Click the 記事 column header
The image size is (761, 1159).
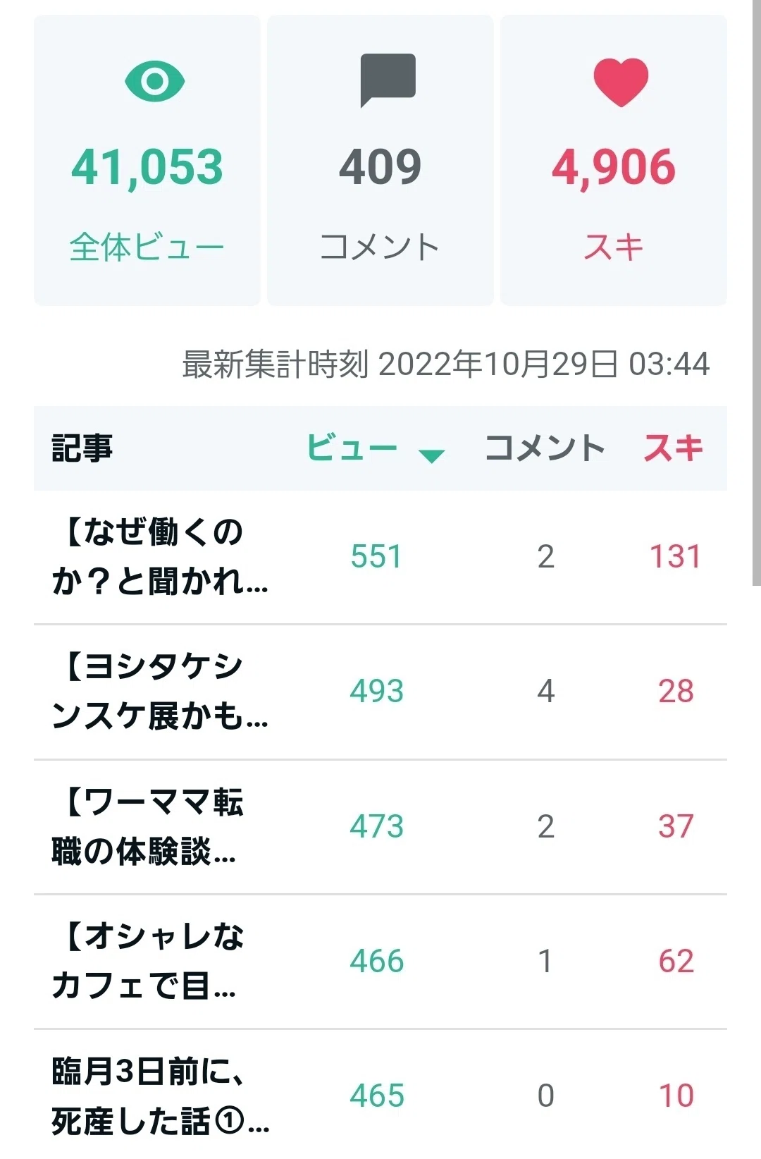[x=82, y=448]
